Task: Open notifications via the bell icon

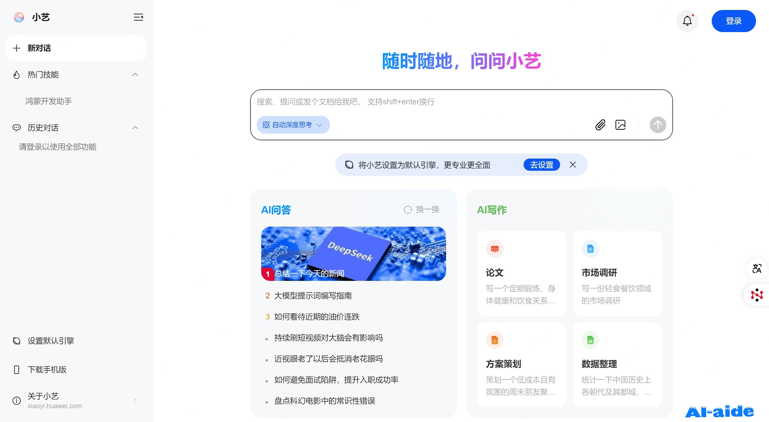Action: 687,21
